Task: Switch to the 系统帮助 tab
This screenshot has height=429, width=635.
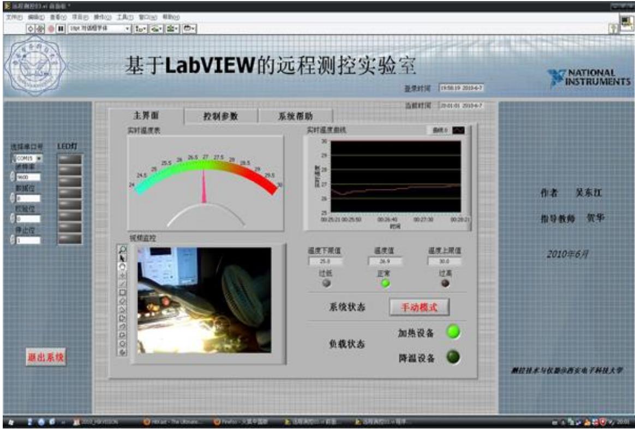Action: tap(295, 116)
